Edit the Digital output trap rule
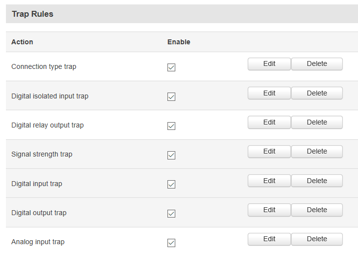Viewport: 358px width, 255px height. point(269,210)
